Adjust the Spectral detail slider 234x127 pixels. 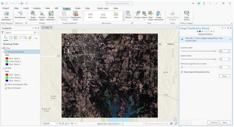(x=214, y=51)
